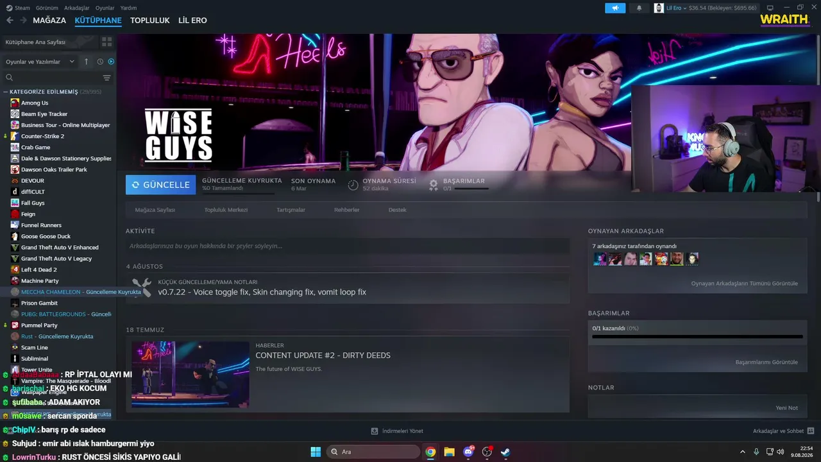821x462 pixels.
Task: Click the activity comment input field
Action: [x=348, y=246]
